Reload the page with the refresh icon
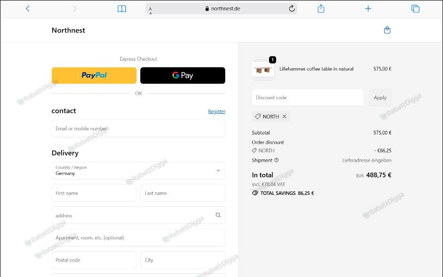443x277 pixels. pos(292,8)
